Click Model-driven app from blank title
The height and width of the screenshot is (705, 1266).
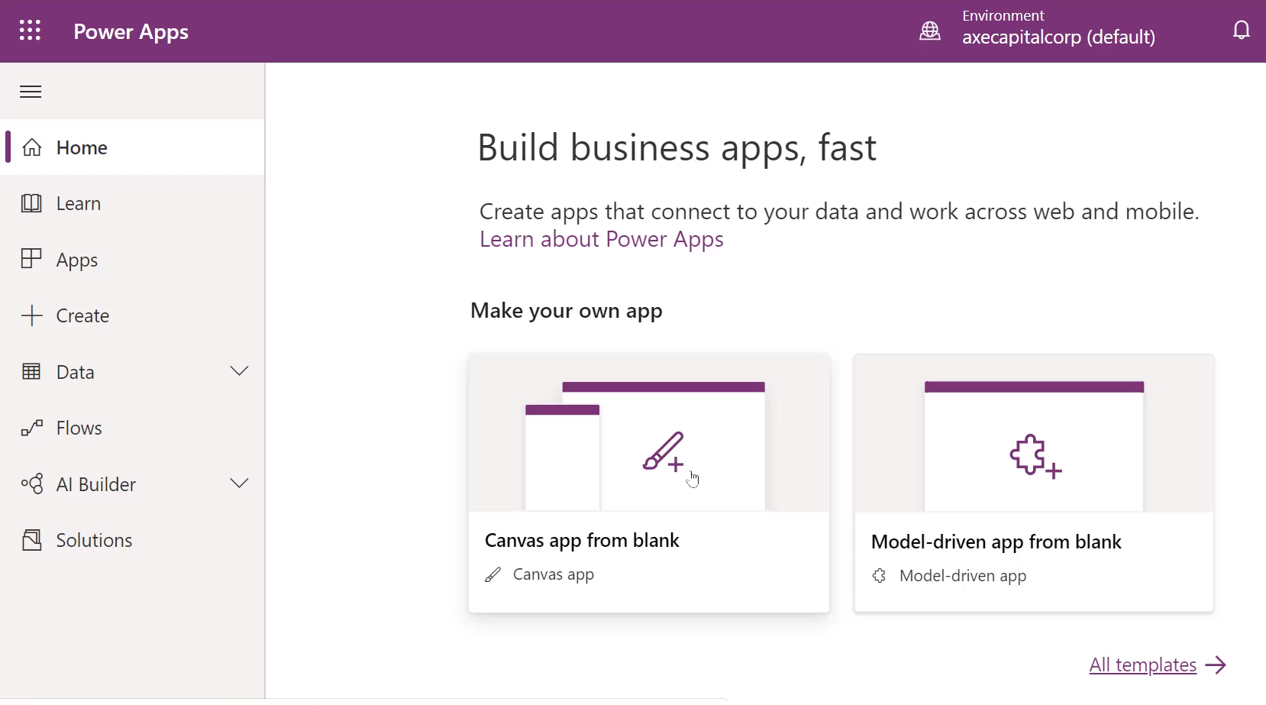pos(996,542)
